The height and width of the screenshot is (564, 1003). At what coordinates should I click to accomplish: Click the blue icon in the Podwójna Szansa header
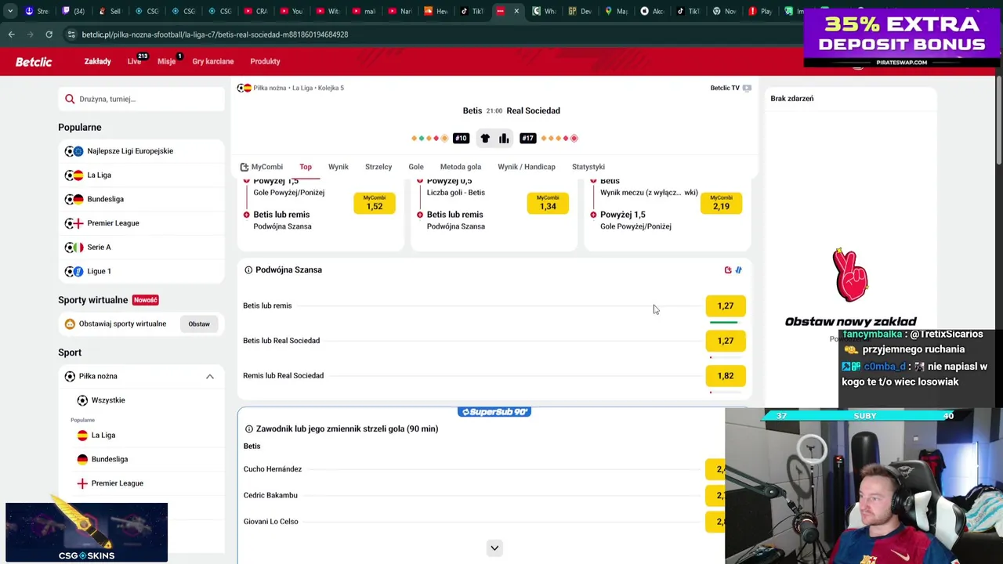click(738, 269)
